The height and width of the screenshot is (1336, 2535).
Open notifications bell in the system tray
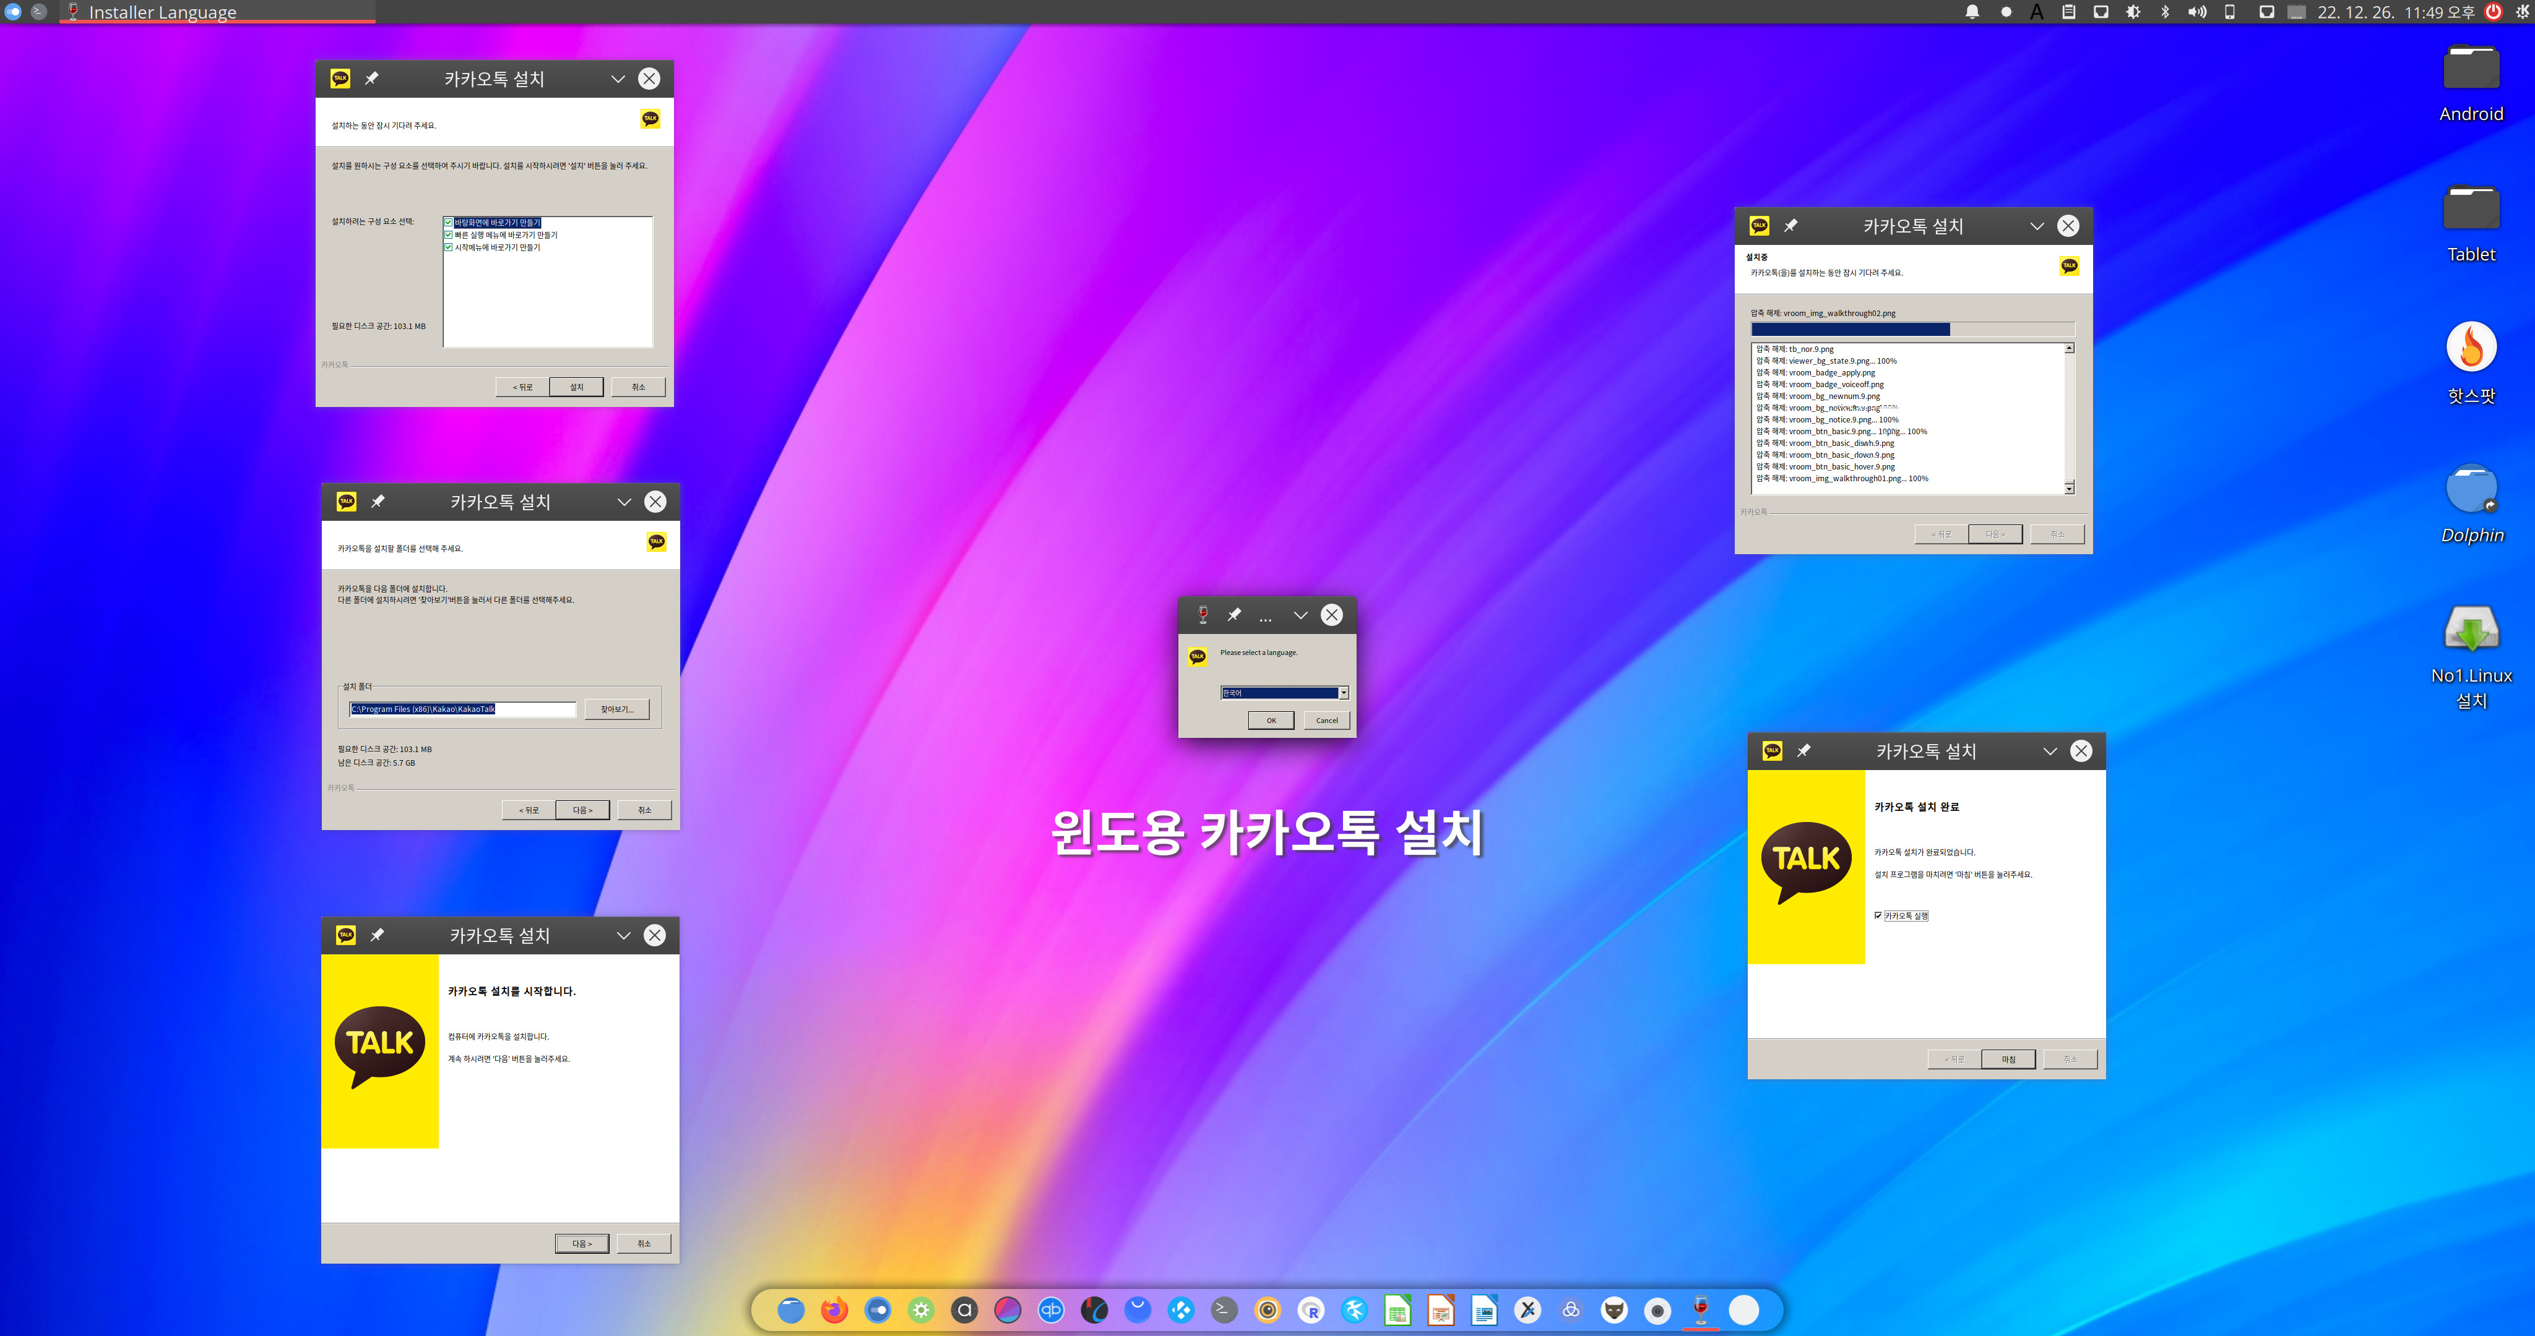(1972, 12)
